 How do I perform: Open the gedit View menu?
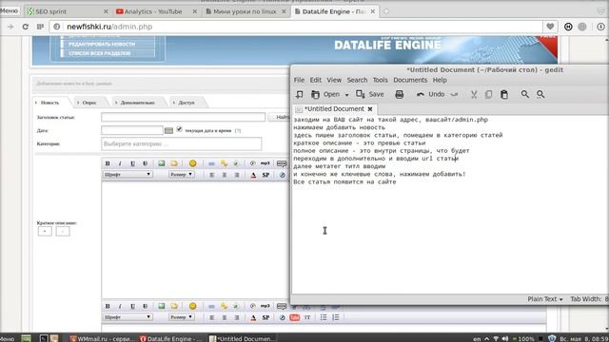coord(334,80)
